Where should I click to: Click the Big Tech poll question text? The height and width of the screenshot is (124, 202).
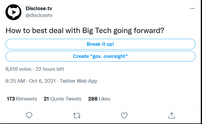[x=85, y=31]
